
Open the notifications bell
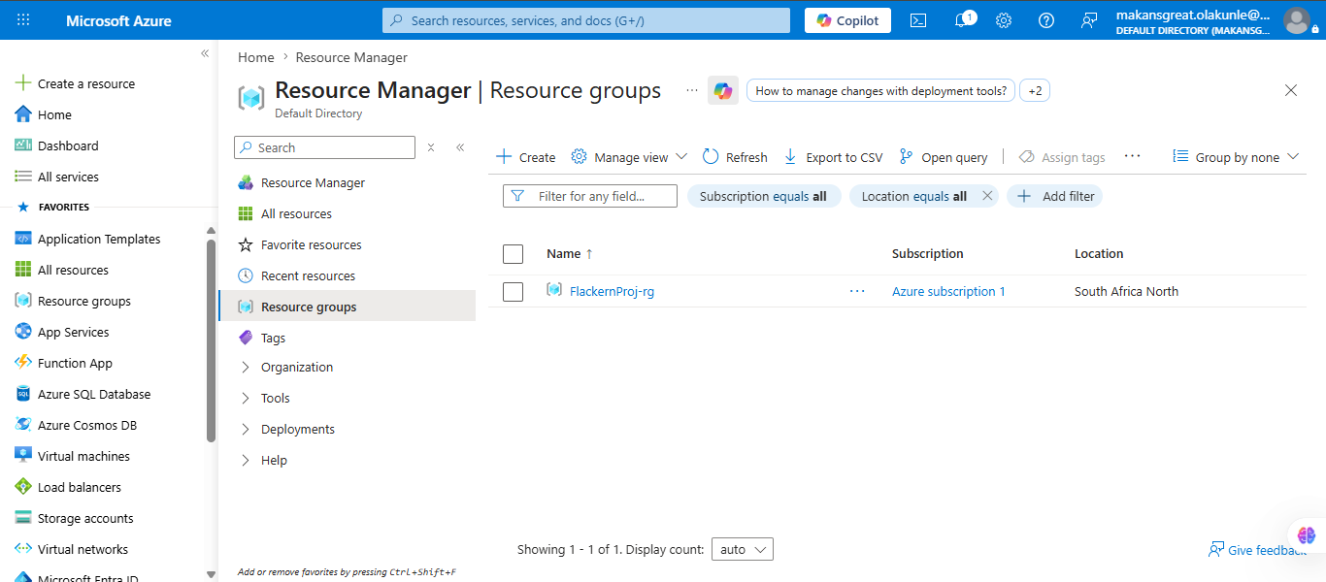pos(963,20)
